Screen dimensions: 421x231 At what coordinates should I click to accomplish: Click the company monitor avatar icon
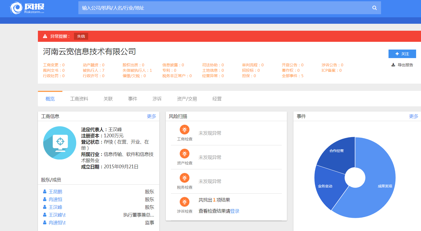60,143
